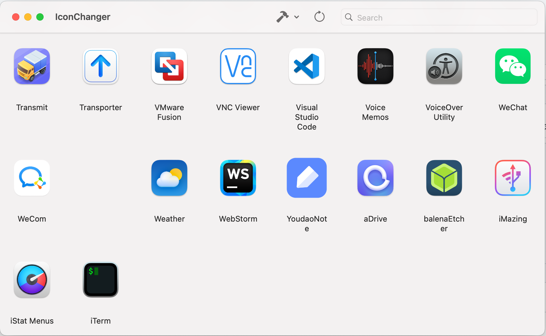Click the hammer tools icon

coord(283,17)
